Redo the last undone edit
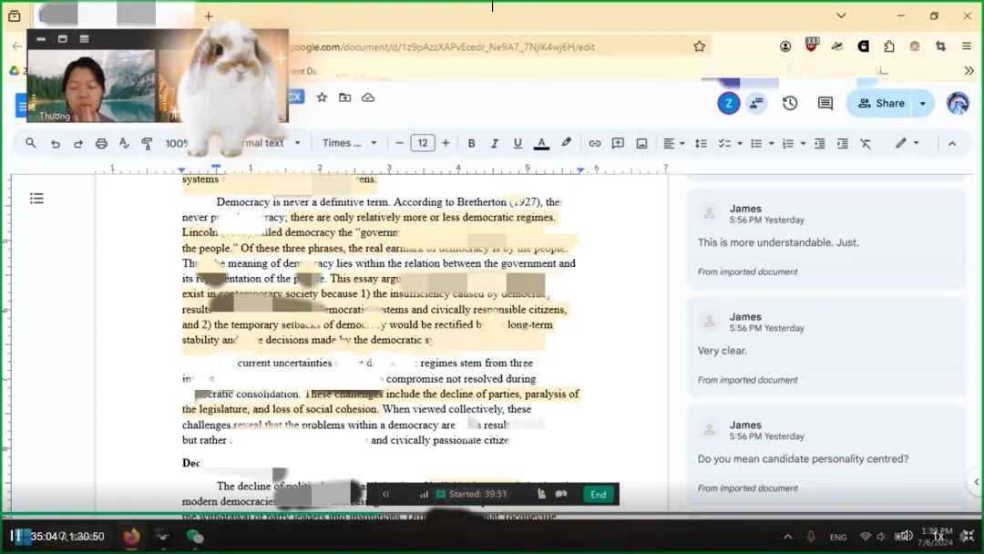The height and width of the screenshot is (554, 984). click(77, 144)
